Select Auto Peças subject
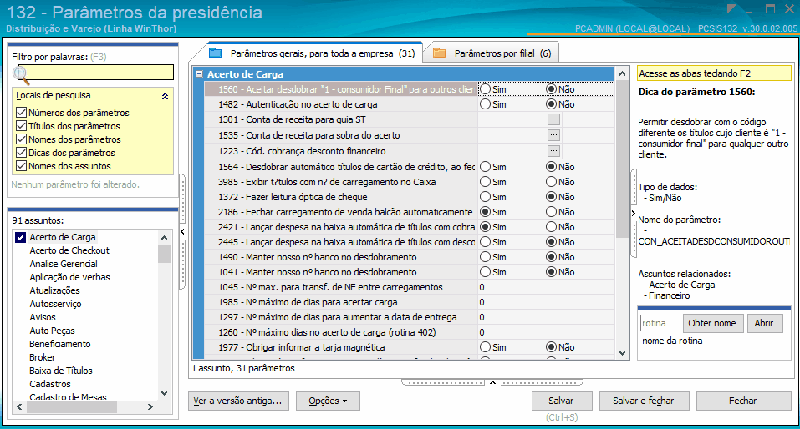 [x=52, y=331]
